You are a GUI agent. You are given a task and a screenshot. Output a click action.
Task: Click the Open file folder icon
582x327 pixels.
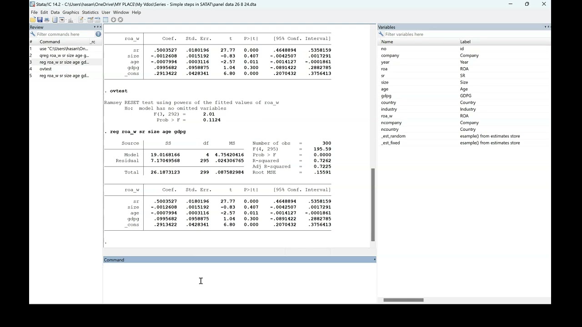tap(33, 20)
